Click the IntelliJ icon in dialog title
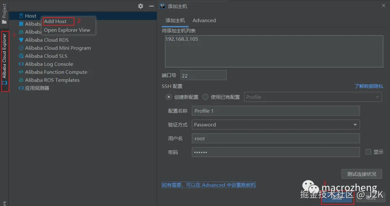 click(162, 6)
